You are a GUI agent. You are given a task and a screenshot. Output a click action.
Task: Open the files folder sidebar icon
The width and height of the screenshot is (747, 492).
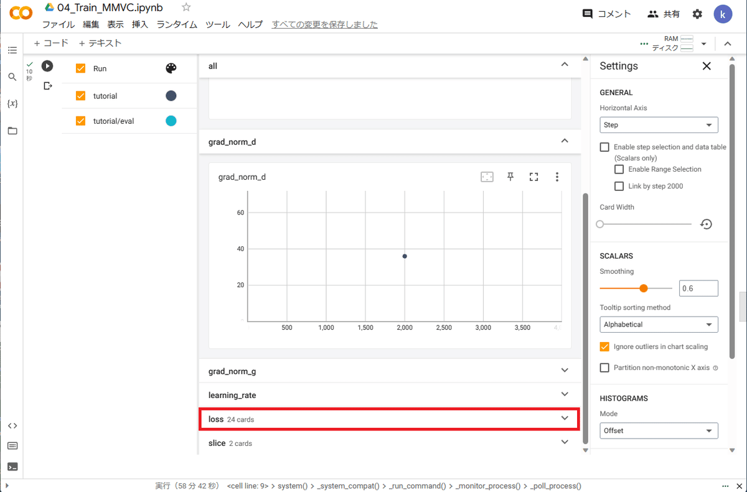coord(12,131)
